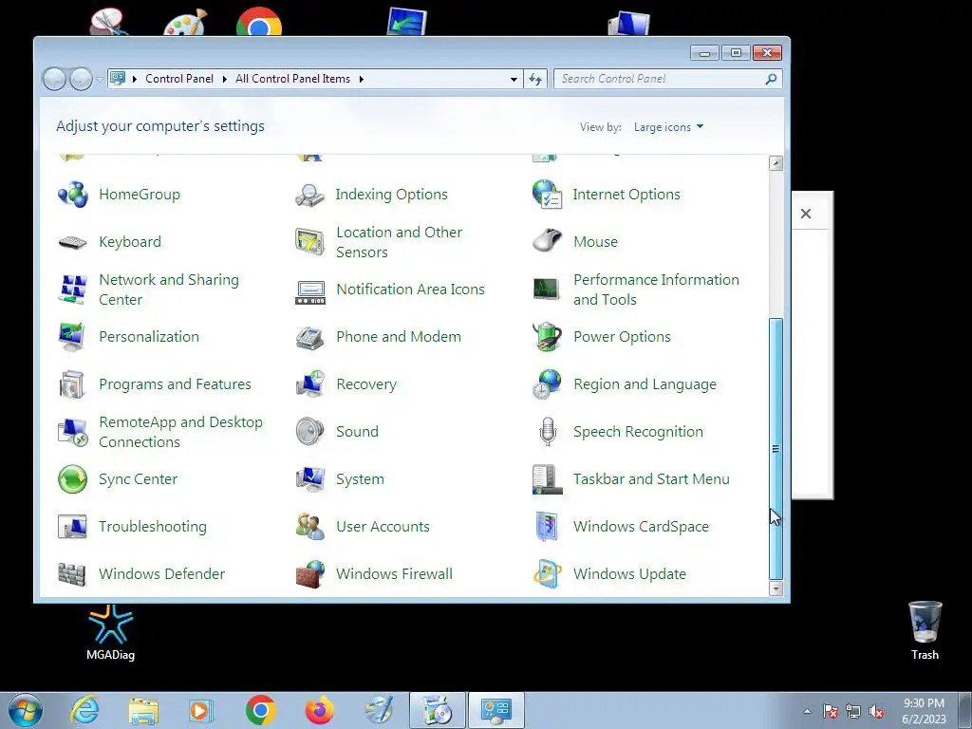The height and width of the screenshot is (729, 972).
Task: Click the scrollbar down arrow
Action: (776, 589)
